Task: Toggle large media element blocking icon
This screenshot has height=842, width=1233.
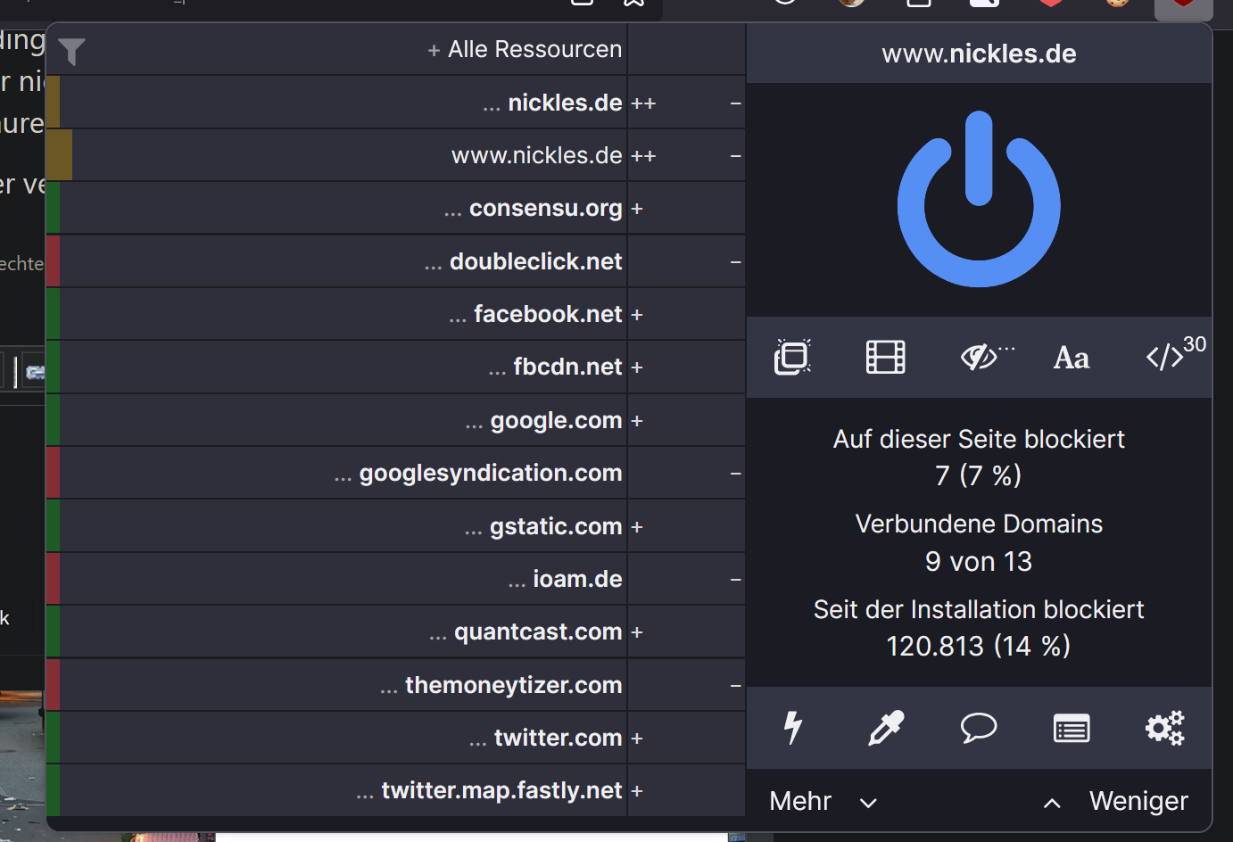Action: 886,357
